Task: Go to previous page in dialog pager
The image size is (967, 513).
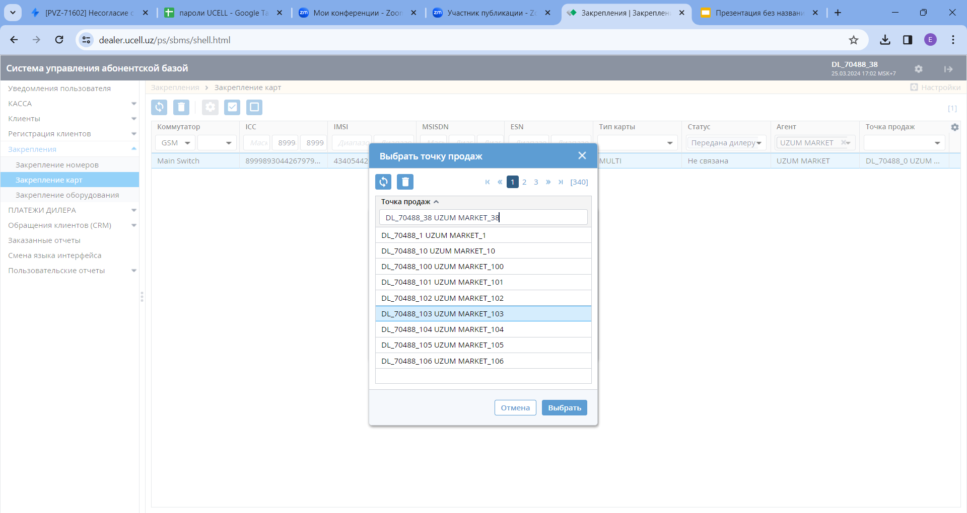Action: pyautogui.click(x=500, y=182)
